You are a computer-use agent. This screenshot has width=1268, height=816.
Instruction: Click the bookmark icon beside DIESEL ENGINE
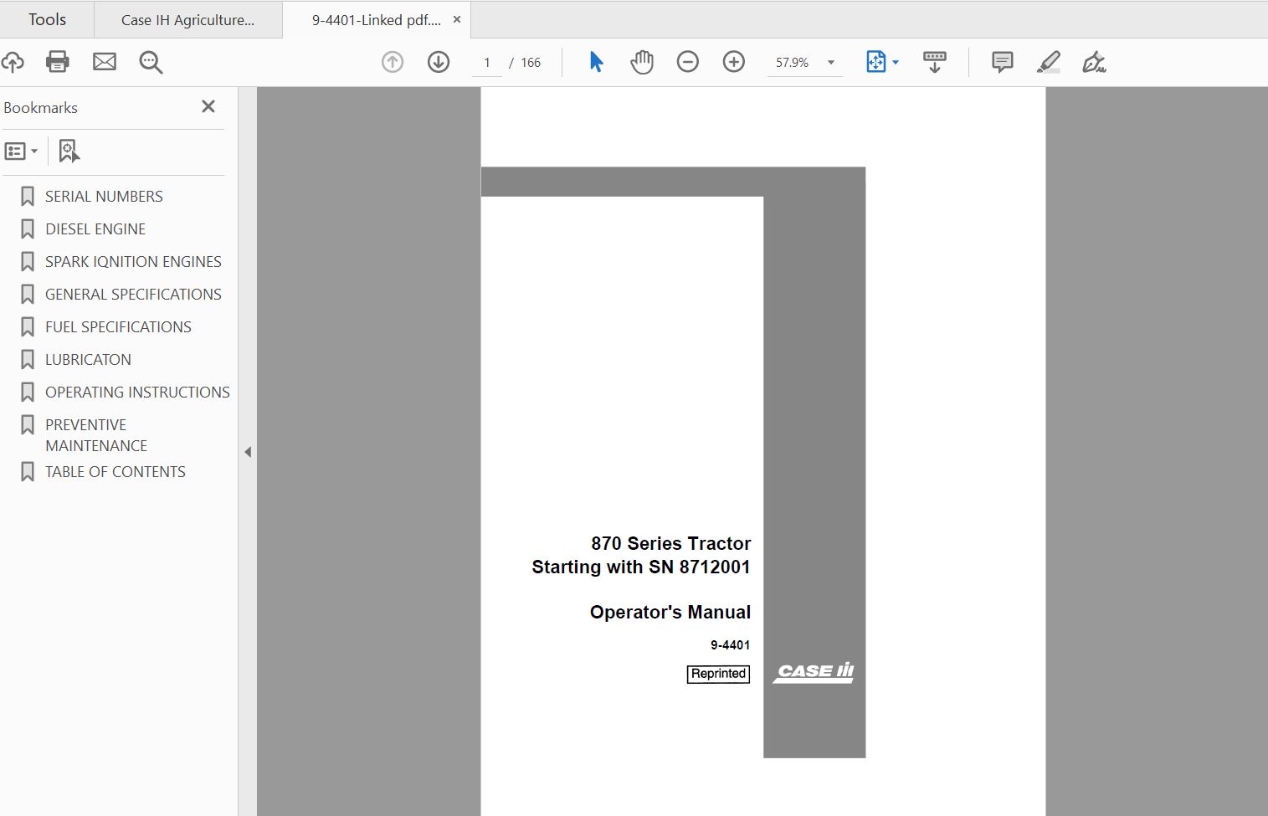click(x=28, y=229)
